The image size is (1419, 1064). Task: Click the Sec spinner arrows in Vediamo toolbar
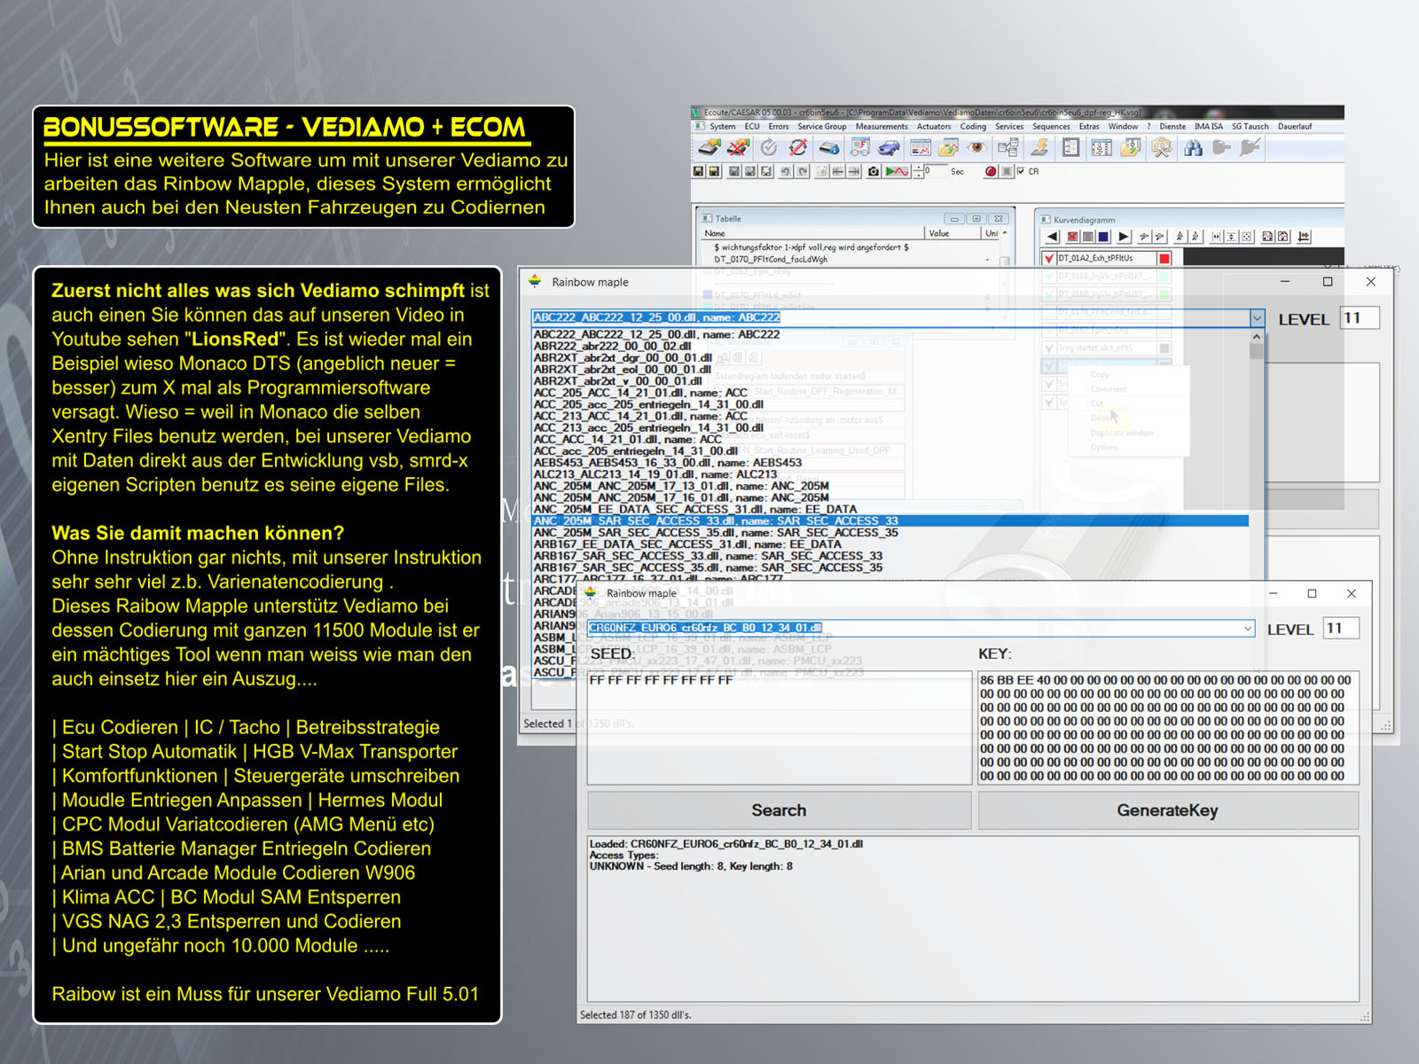pos(918,171)
